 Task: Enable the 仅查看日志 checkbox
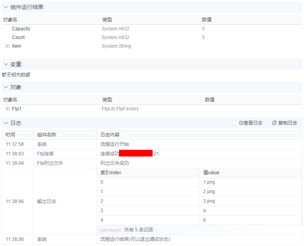click(x=234, y=123)
